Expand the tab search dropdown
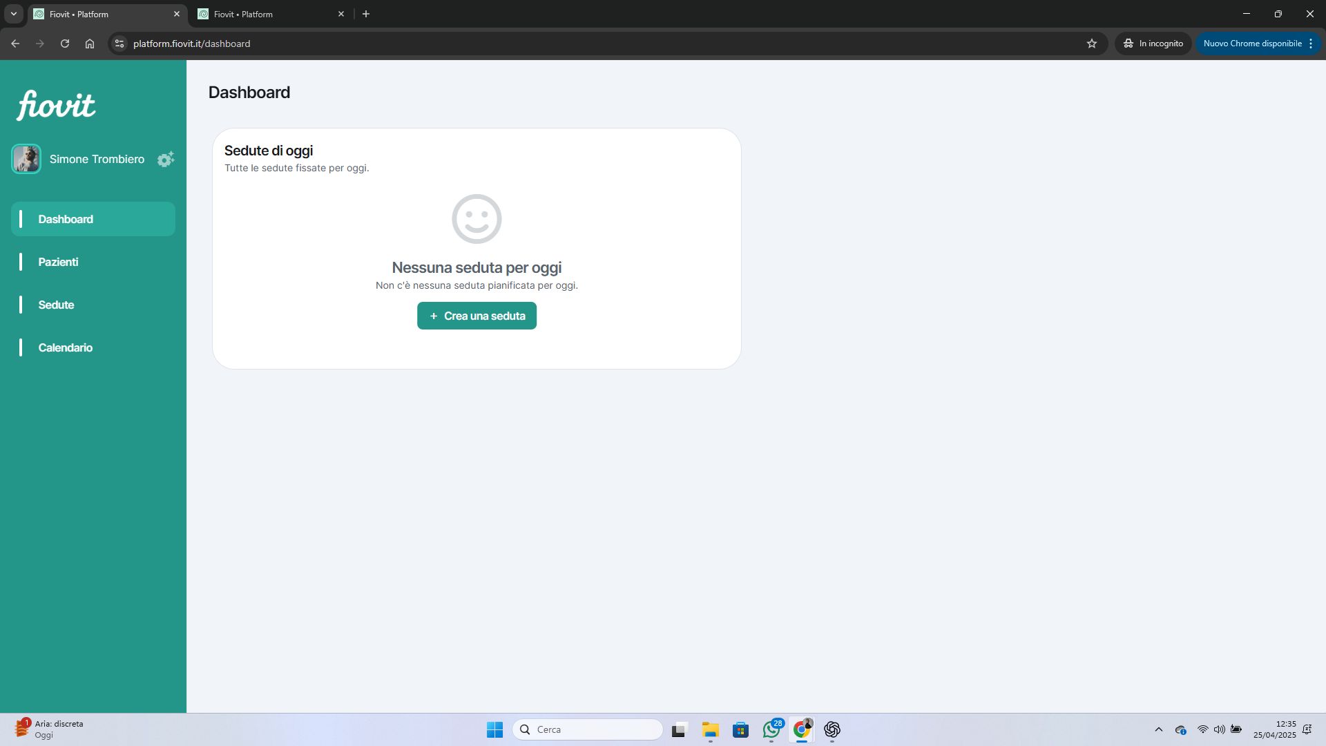Screen dimensions: 1326x746 coord(13,14)
